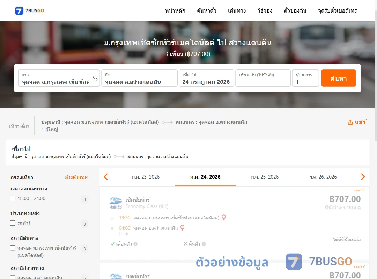Select the ก.ค. 23, 2026 date tab

coord(146,177)
